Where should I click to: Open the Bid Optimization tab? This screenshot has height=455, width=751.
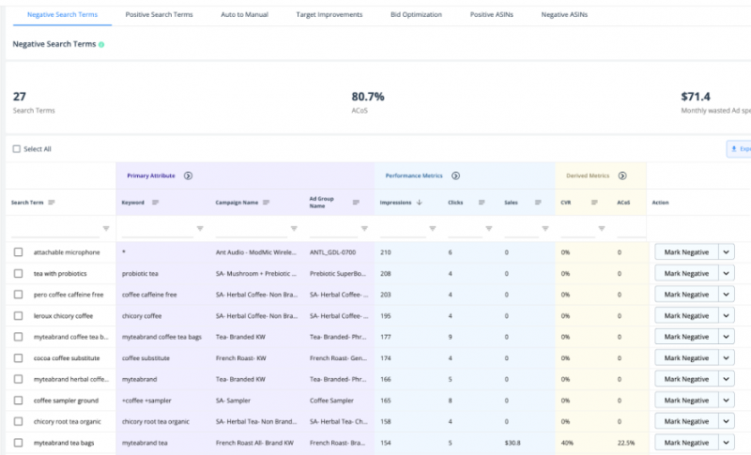click(416, 15)
